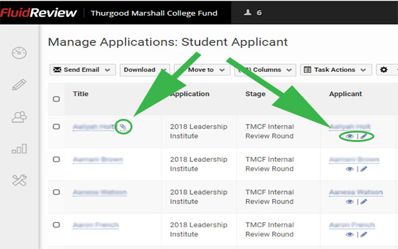Edit Aaron French applicant with pencil icon
This screenshot has width=398, height=249.
coord(364,234)
